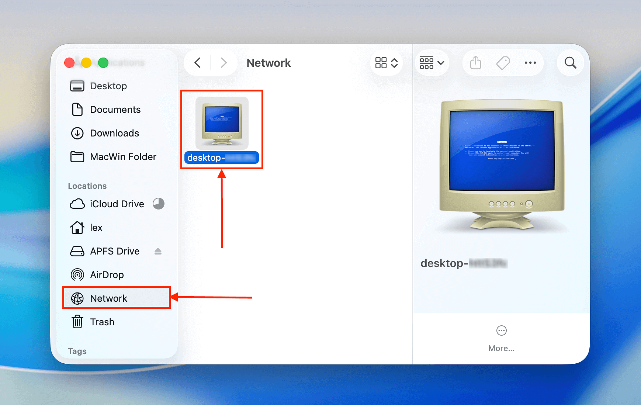Click the iCloud Drive storage progress indicator
Screen dimensions: 641x405
pyautogui.click(x=159, y=204)
